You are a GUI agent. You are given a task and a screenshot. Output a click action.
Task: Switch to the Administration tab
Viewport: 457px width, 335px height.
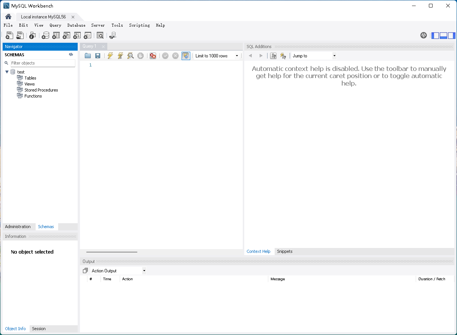click(18, 227)
